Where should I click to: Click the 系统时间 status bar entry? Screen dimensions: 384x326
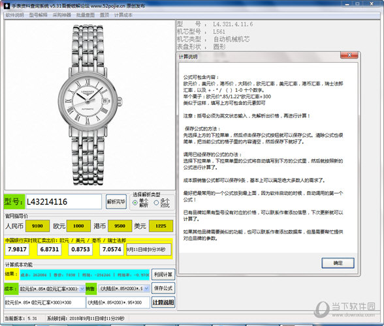coord(86,318)
